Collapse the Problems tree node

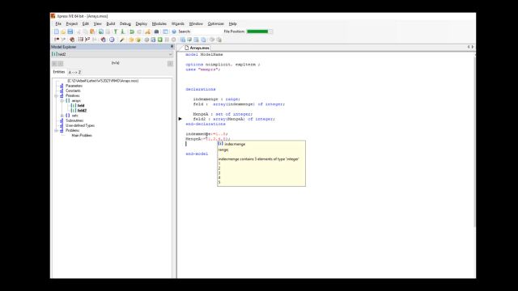click(56, 131)
